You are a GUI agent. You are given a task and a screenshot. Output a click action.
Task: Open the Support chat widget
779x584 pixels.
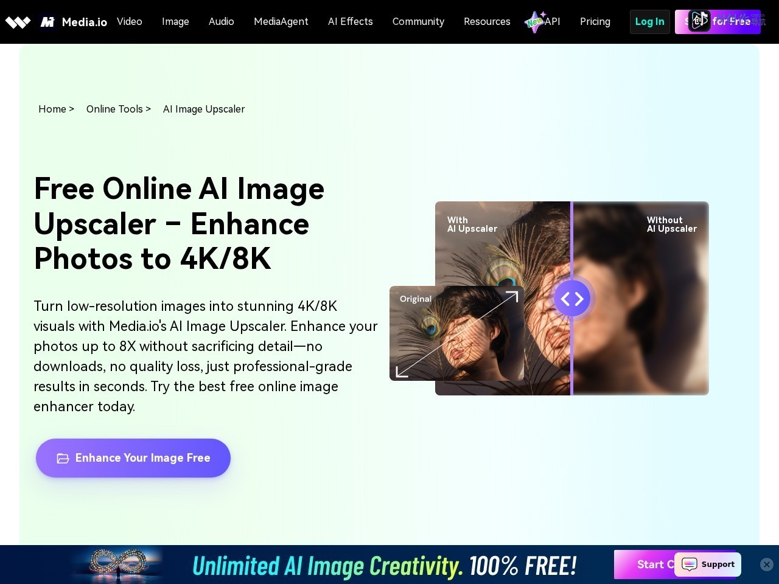[708, 565]
